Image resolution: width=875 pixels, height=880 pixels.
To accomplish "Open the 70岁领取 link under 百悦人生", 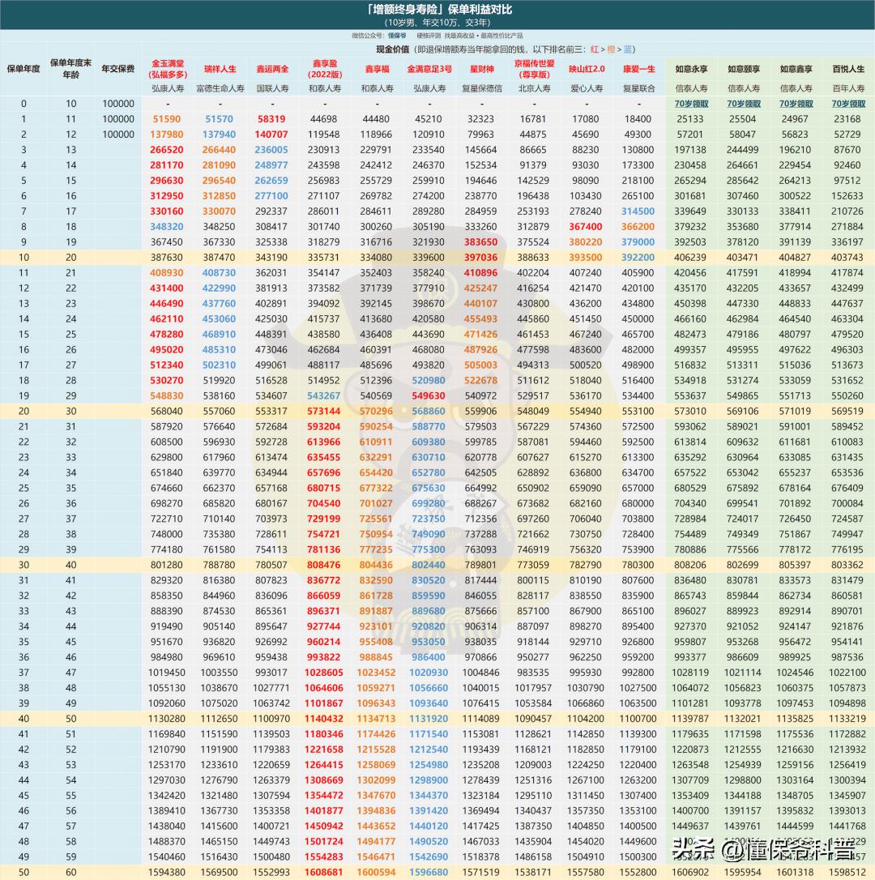I will [x=848, y=104].
